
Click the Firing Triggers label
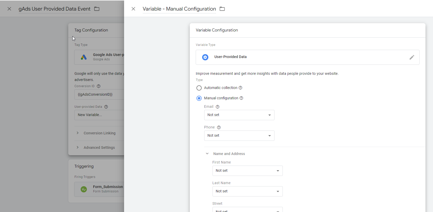tap(85, 177)
